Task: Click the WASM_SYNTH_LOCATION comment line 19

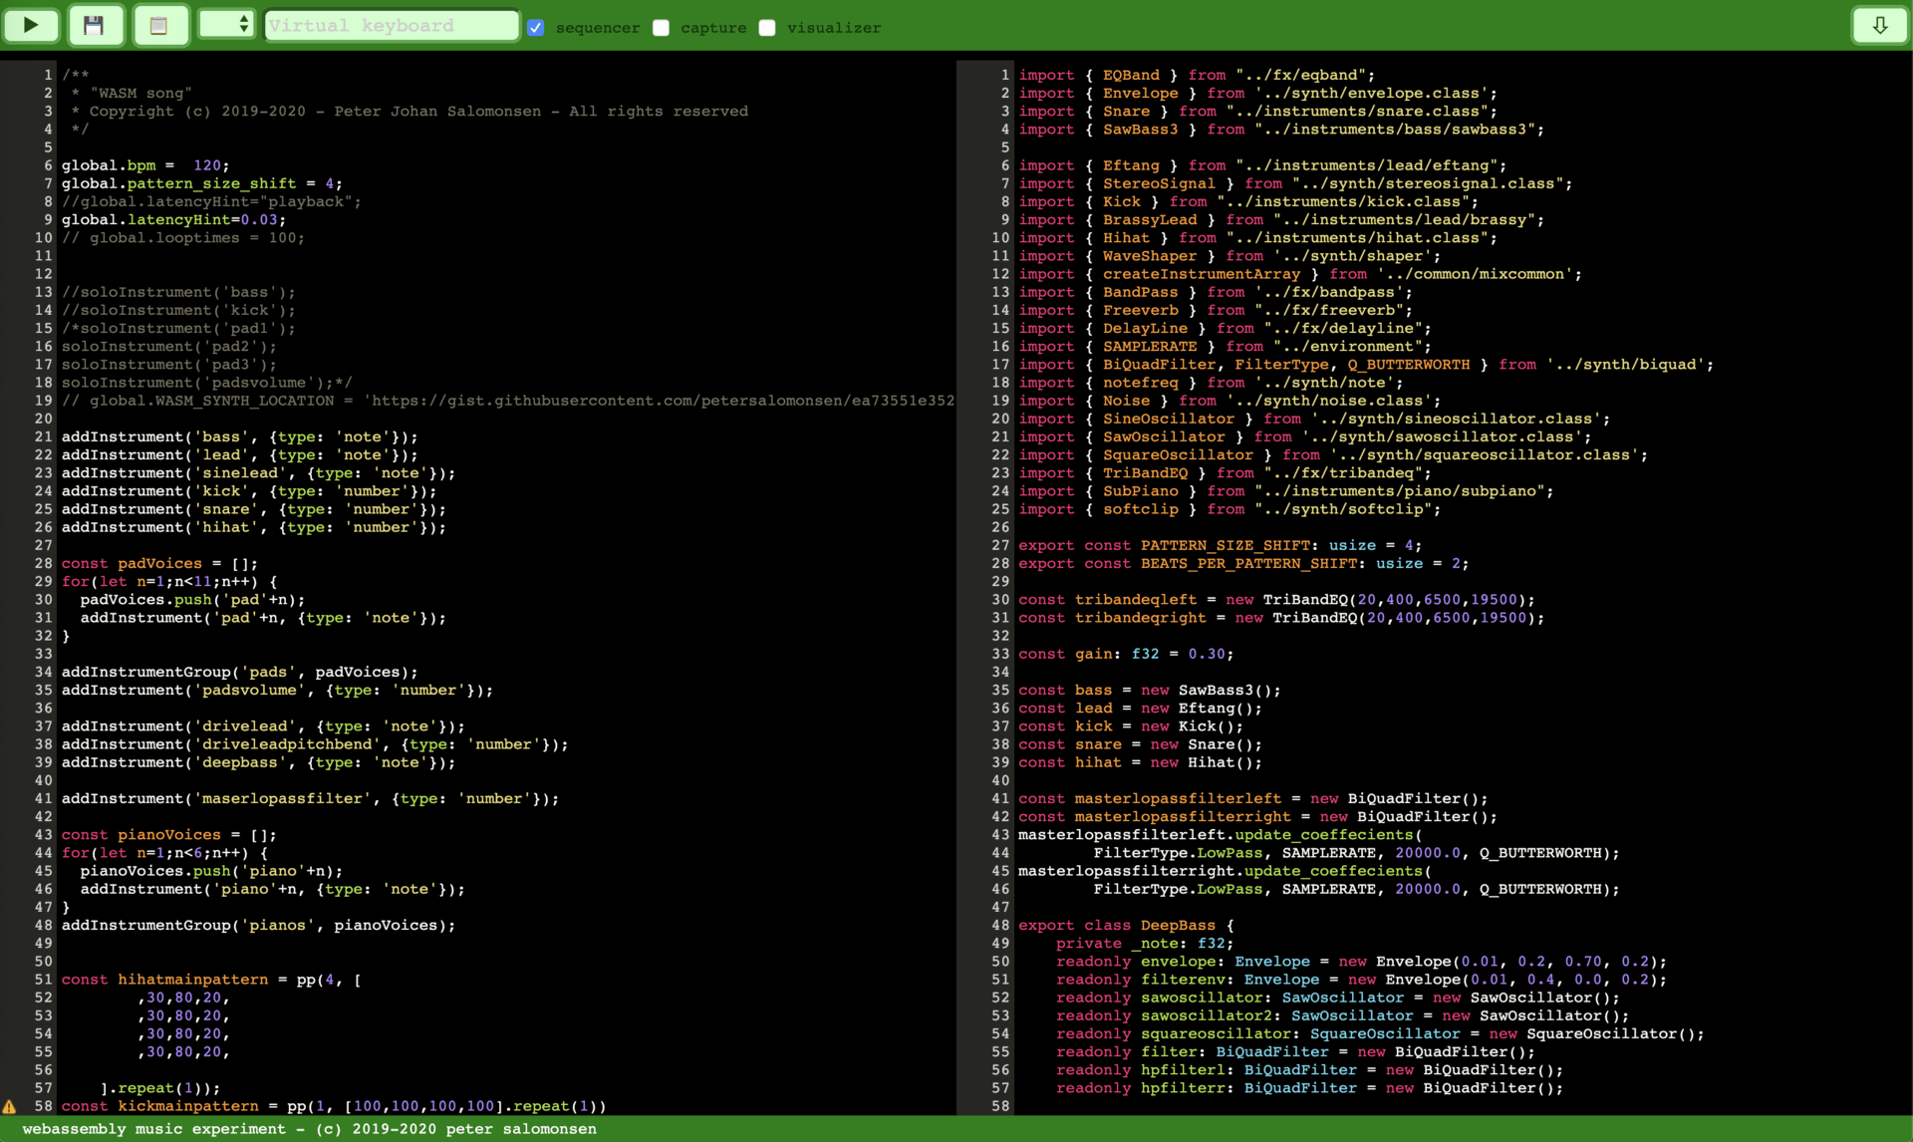Action: (x=508, y=401)
